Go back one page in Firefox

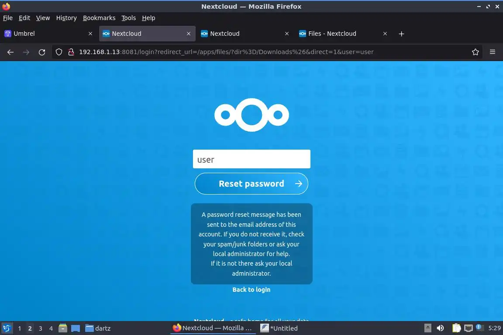pyautogui.click(x=10, y=52)
